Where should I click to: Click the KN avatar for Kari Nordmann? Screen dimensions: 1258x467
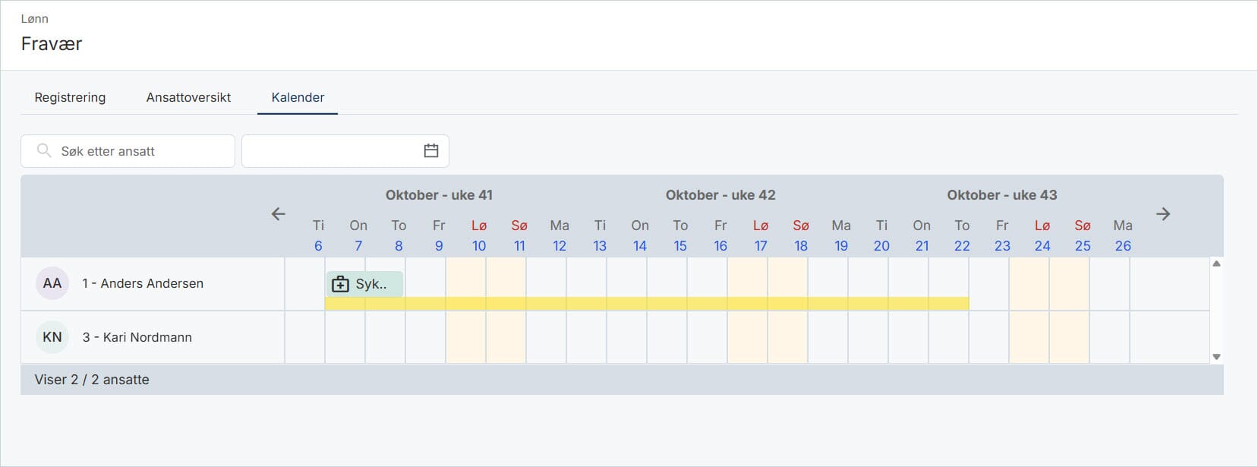[x=52, y=337]
